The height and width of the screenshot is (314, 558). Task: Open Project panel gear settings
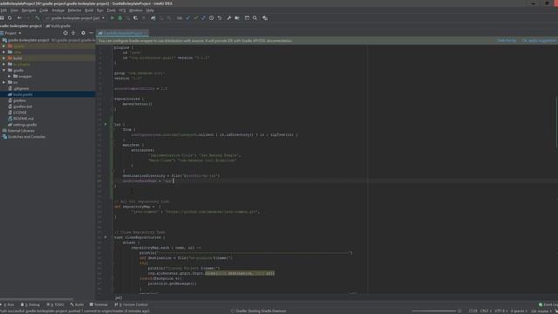pos(84,33)
